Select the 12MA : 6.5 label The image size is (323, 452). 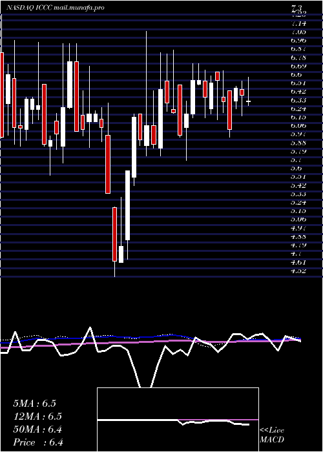37,416
